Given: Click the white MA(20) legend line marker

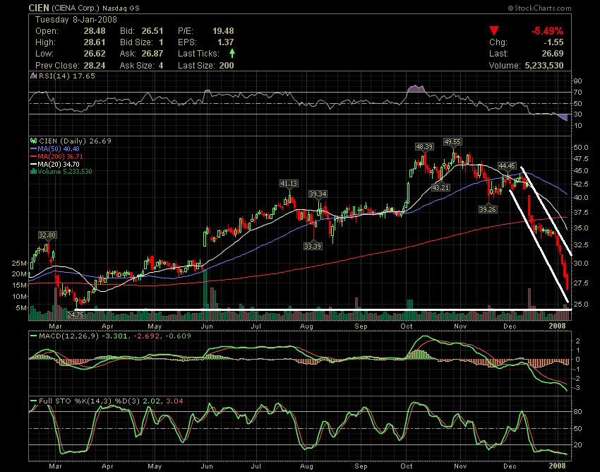Looking at the screenshot, I should (33, 164).
